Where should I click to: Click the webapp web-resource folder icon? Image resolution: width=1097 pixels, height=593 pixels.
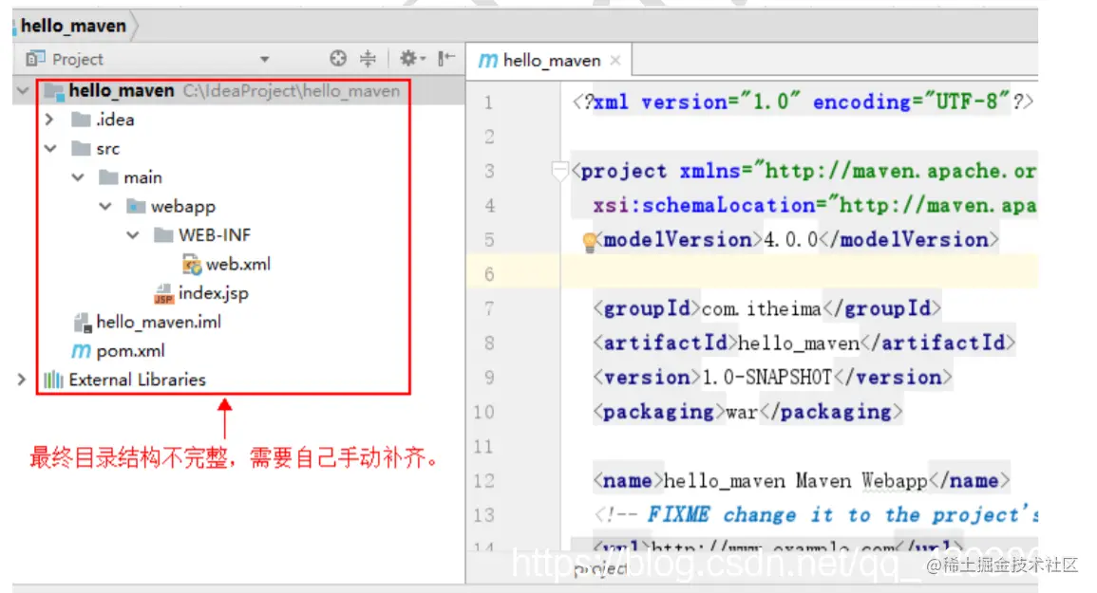[x=136, y=206]
